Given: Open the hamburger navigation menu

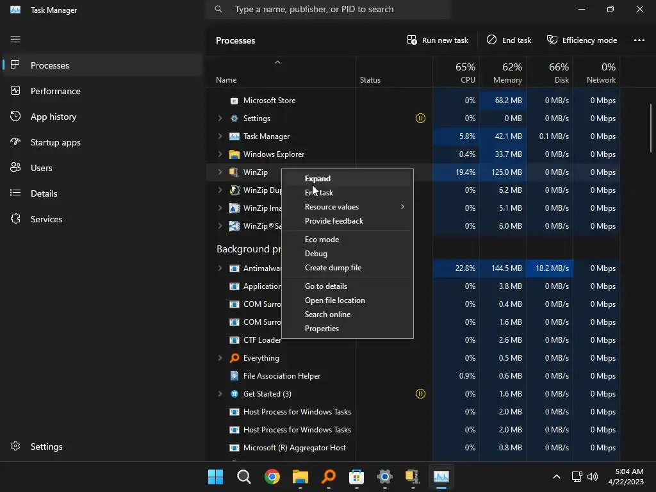Looking at the screenshot, I should tap(15, 39).
